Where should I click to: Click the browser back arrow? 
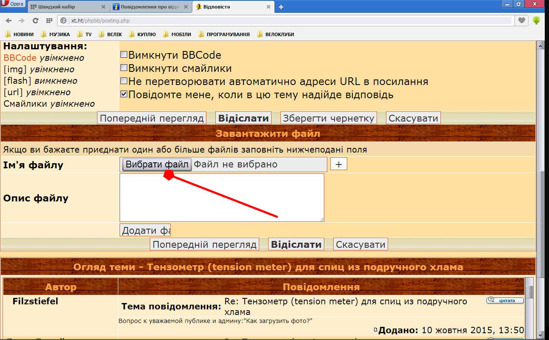click(9, 20)
